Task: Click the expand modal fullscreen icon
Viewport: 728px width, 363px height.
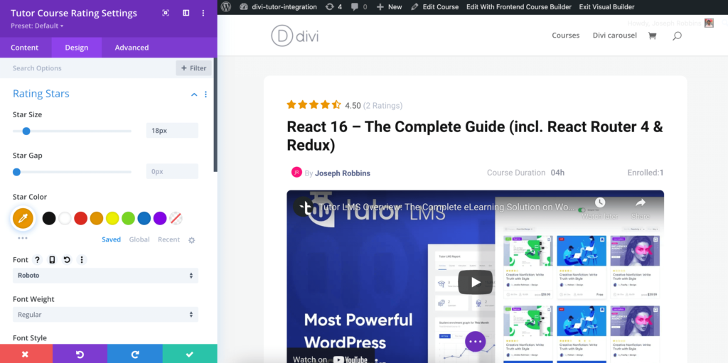Action: pyautogui.click(x=166, y=13)
